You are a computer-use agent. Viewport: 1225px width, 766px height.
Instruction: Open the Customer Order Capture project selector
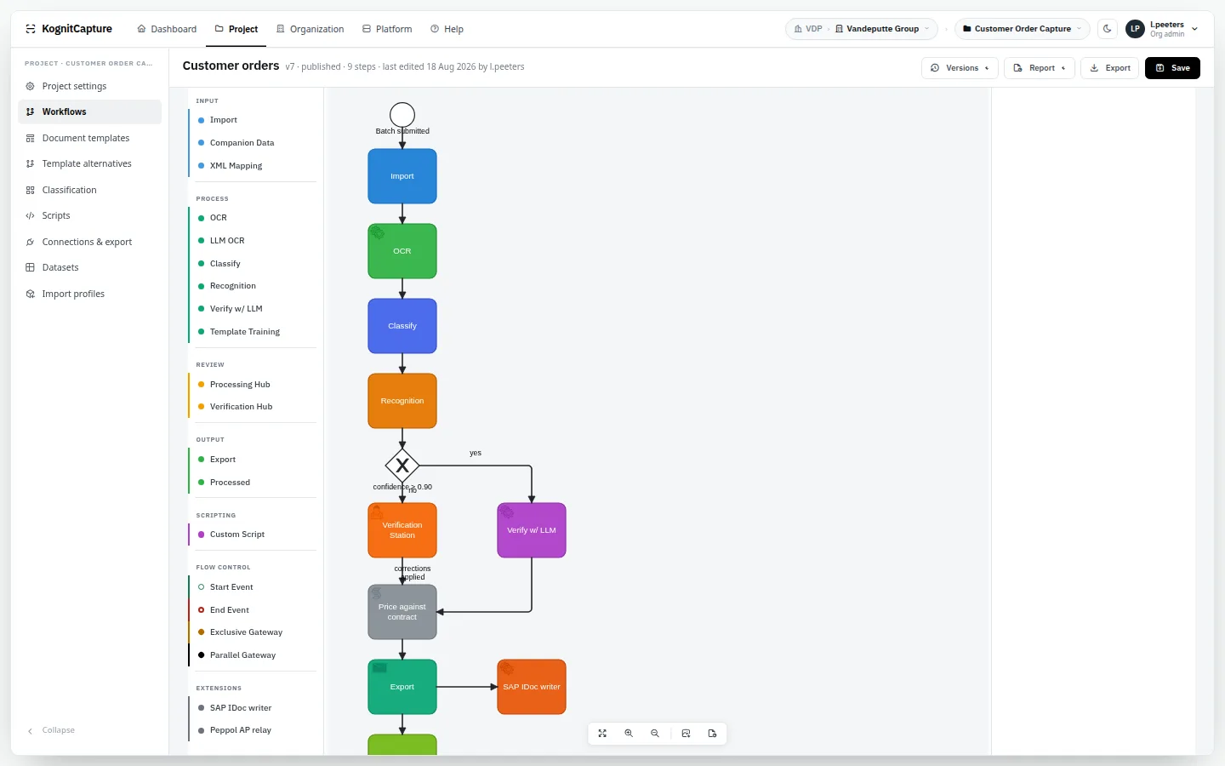1022,29
